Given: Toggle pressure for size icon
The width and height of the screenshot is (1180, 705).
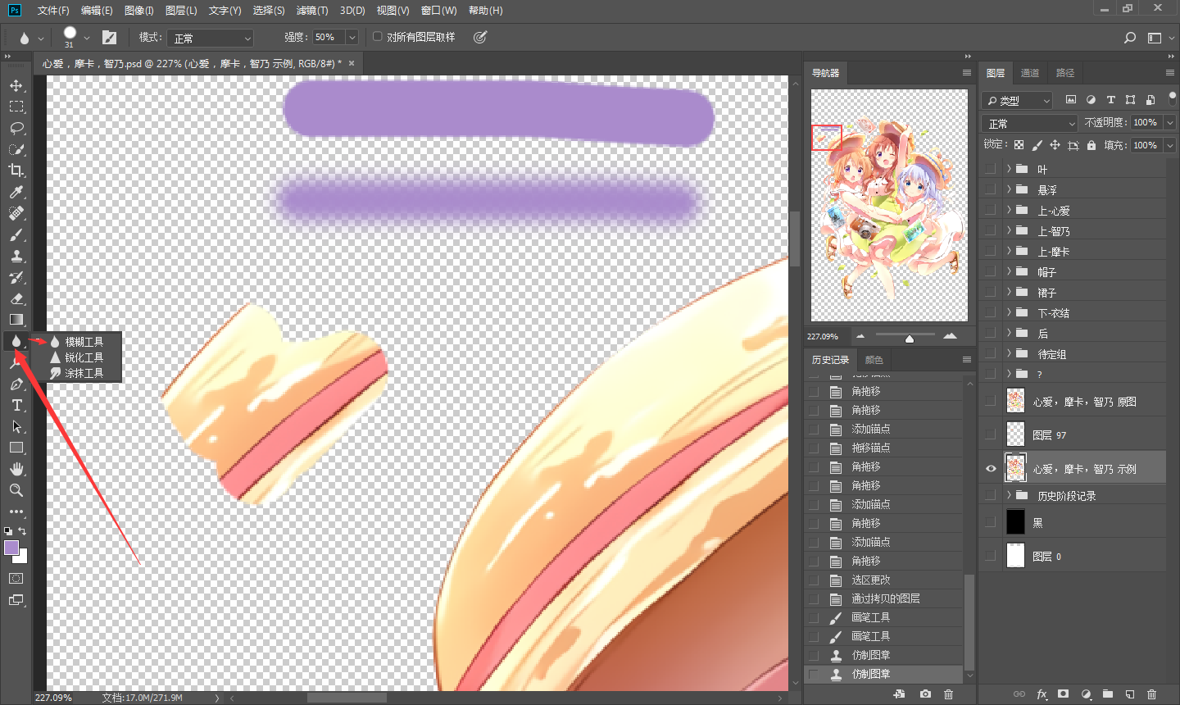Looking at the screenshot, I should tap(480, 37).
